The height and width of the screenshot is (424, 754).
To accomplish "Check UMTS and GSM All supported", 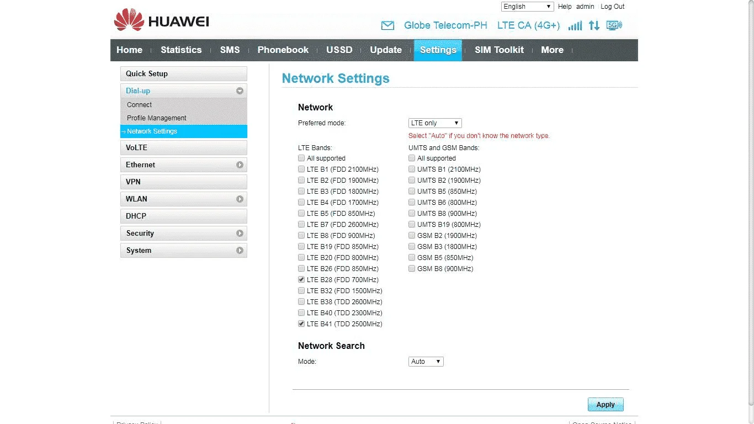I will tap(412, 158).
